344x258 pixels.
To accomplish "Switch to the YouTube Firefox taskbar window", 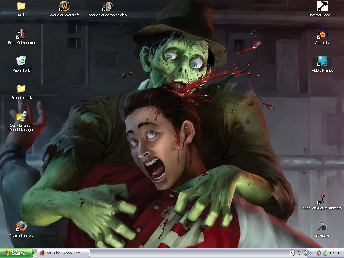I will click(x=63, y=253).
